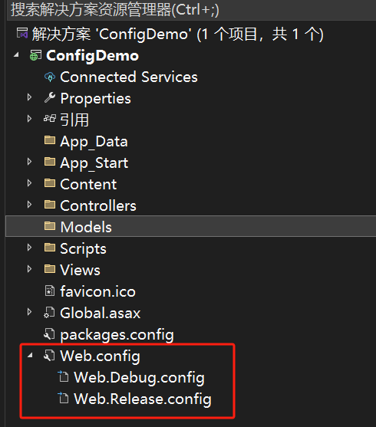Click the Properties wrench icon
The height and width of the screenshot is (427, 376).
(x=50, y=97)
